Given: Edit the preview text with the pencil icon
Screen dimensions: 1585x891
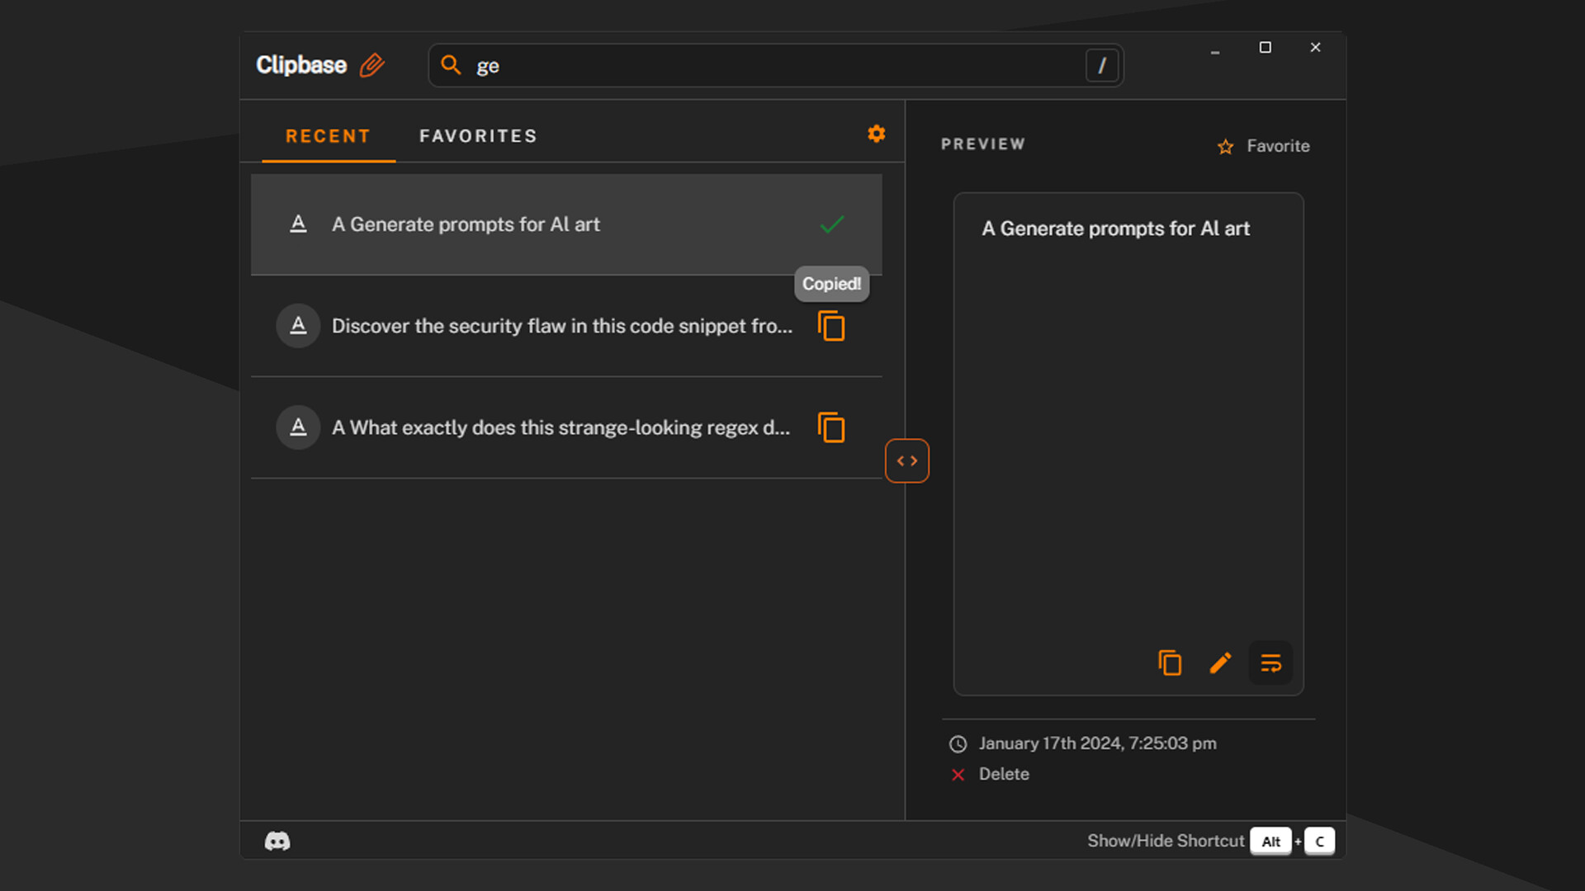Looking at the screenshot, I should (x=1220, y=662).
